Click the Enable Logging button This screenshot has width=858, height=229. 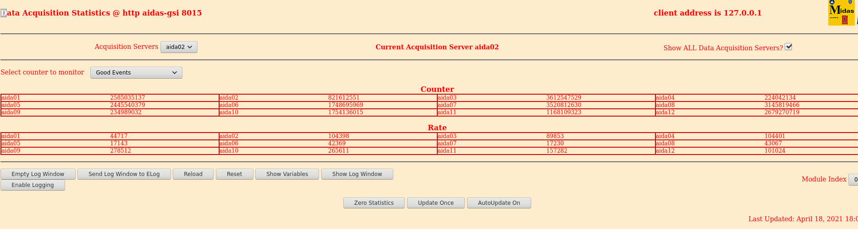[x=33, y=185]
